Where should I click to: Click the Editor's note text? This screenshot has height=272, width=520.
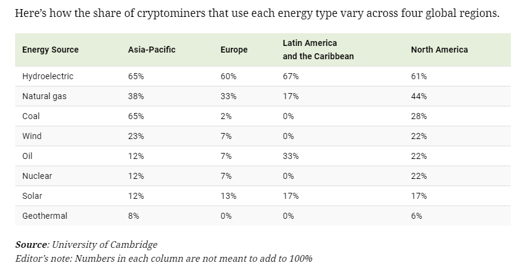coord(163,258)
